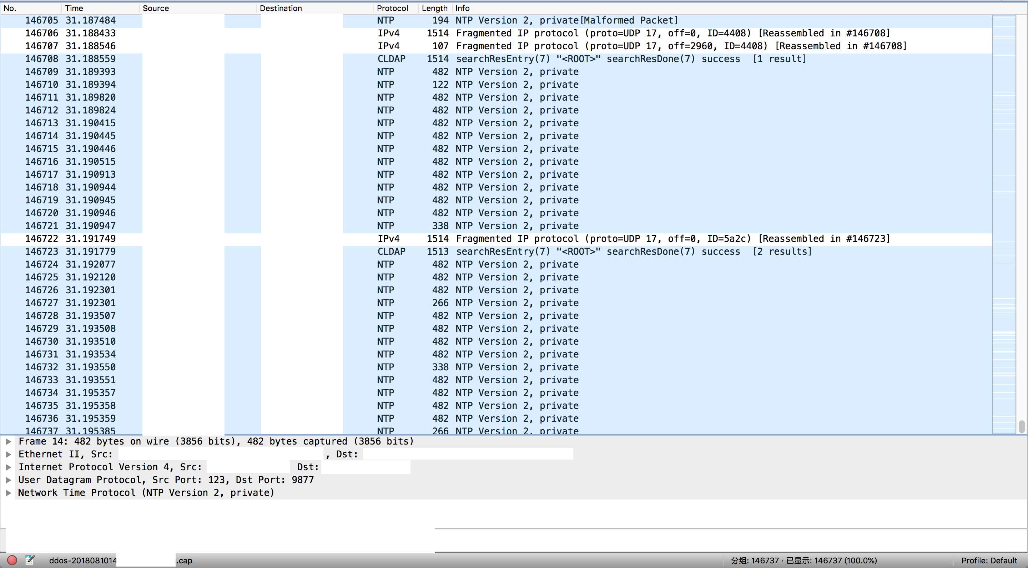Screen dimensions: 1028x568
Task: Click the intelligent scrollbar packet minimap
Action: [1004, 224]
